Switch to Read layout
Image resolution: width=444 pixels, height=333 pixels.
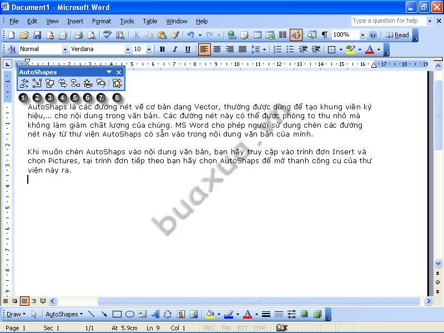(397, 35)
